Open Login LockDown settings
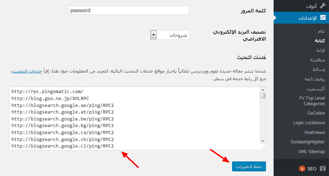This screenshot has height=176, width=329. (309, 123)
